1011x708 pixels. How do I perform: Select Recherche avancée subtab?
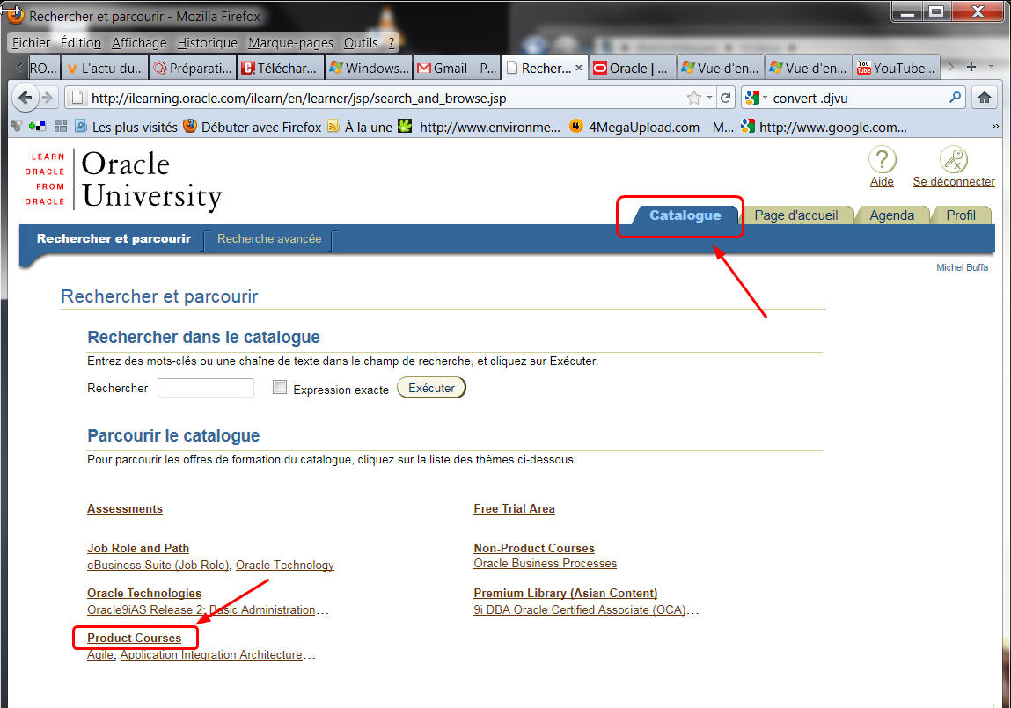point(269,239)
